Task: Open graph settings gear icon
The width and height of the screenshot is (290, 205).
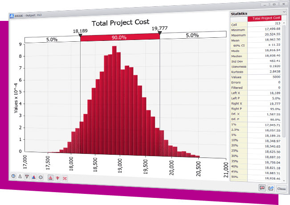Action: (41, 177)
